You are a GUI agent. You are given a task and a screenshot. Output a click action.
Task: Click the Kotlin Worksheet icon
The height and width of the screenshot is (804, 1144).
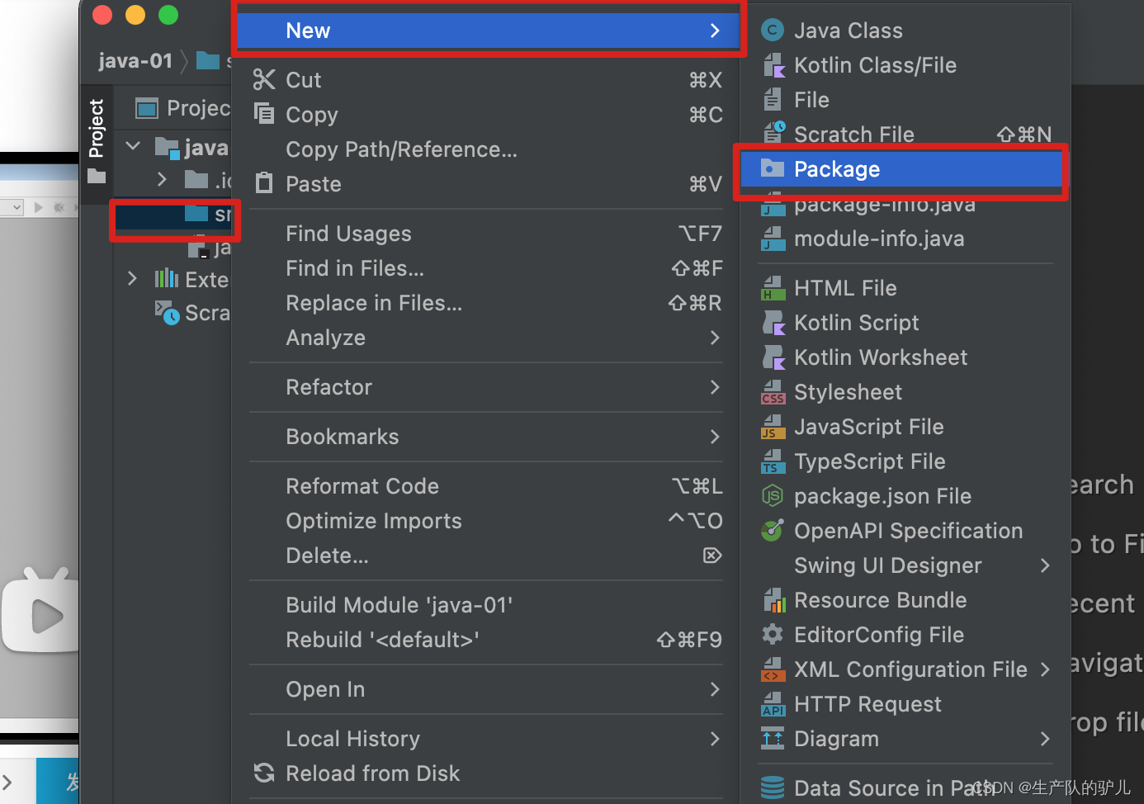(773, 357)
